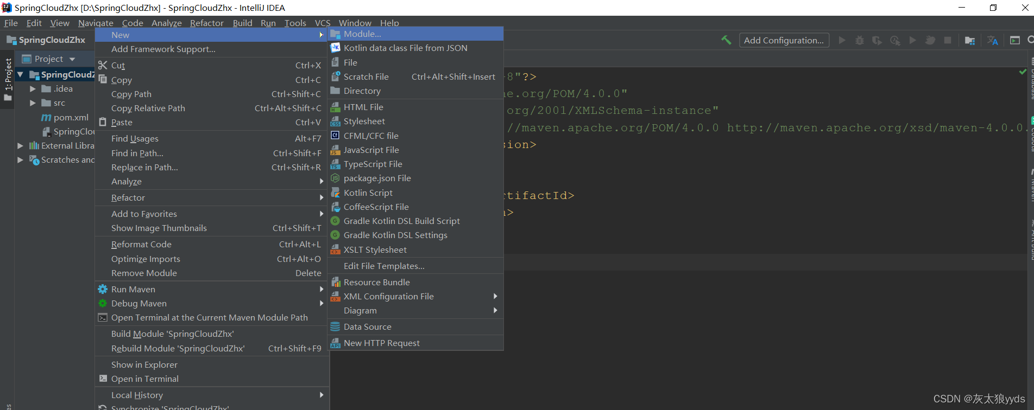The height and width of the screenshot is (410, 1034).
Task: Expand the Local History submenu arrow
Action: coord(321,395)
